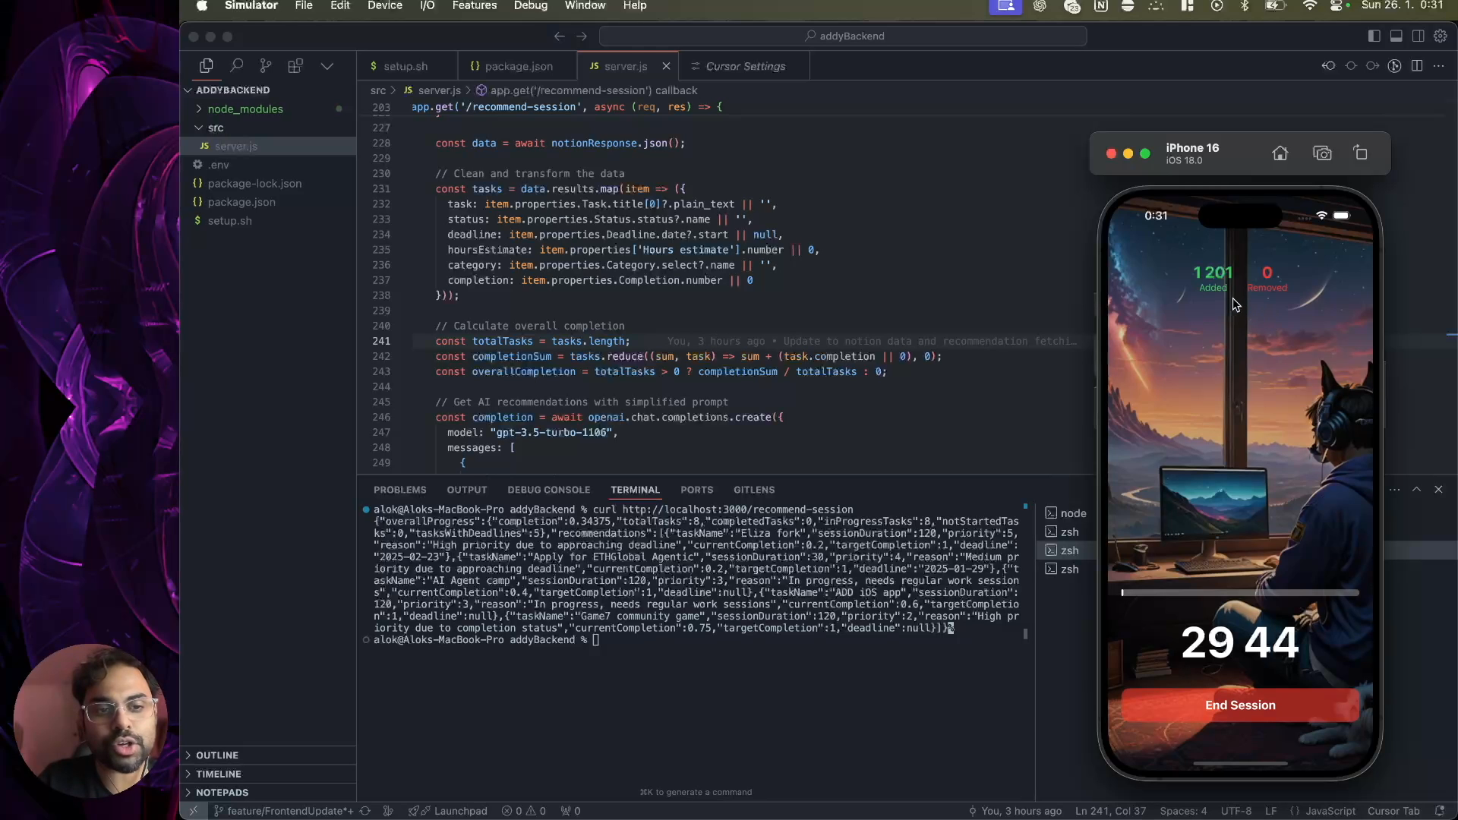Collapse the src folder
The height and width of the screenshot is (820, 1458).
pos(216,128)
